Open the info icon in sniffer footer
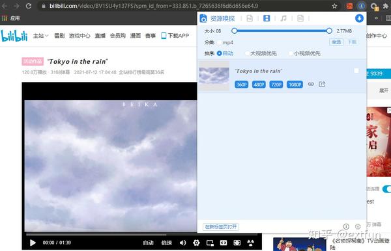391x251 pixels. 346,226
